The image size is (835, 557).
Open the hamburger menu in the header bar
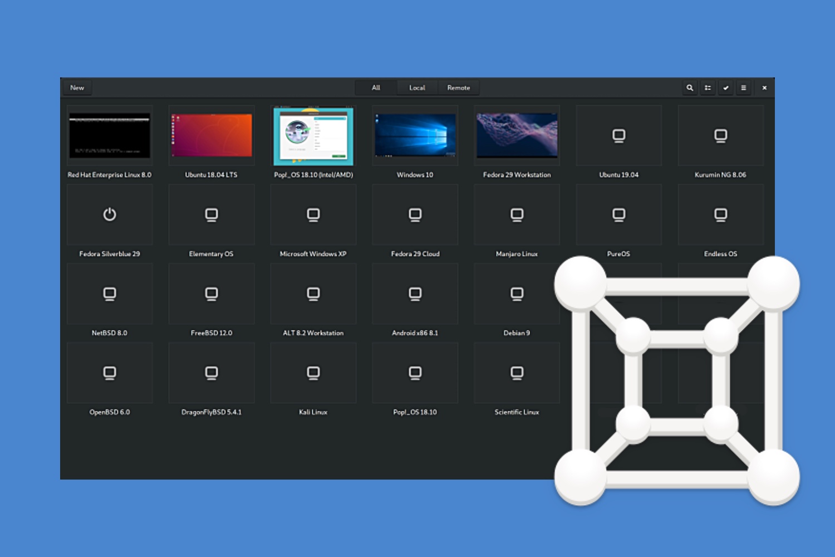pyautogui.click(x=743, y=87)
